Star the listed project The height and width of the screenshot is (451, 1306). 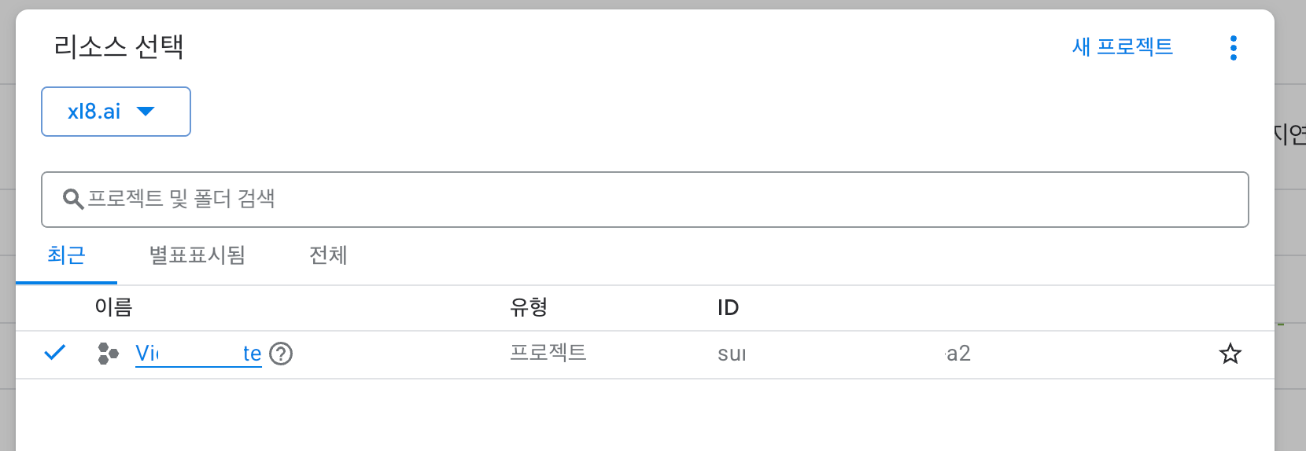click(1230, 354)
